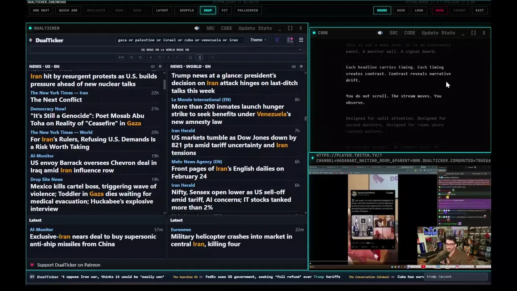Image resolution: width=517 pixels, height=291 pixels.
Task: Click the SHARE button
Action: [x=382, y=10]
